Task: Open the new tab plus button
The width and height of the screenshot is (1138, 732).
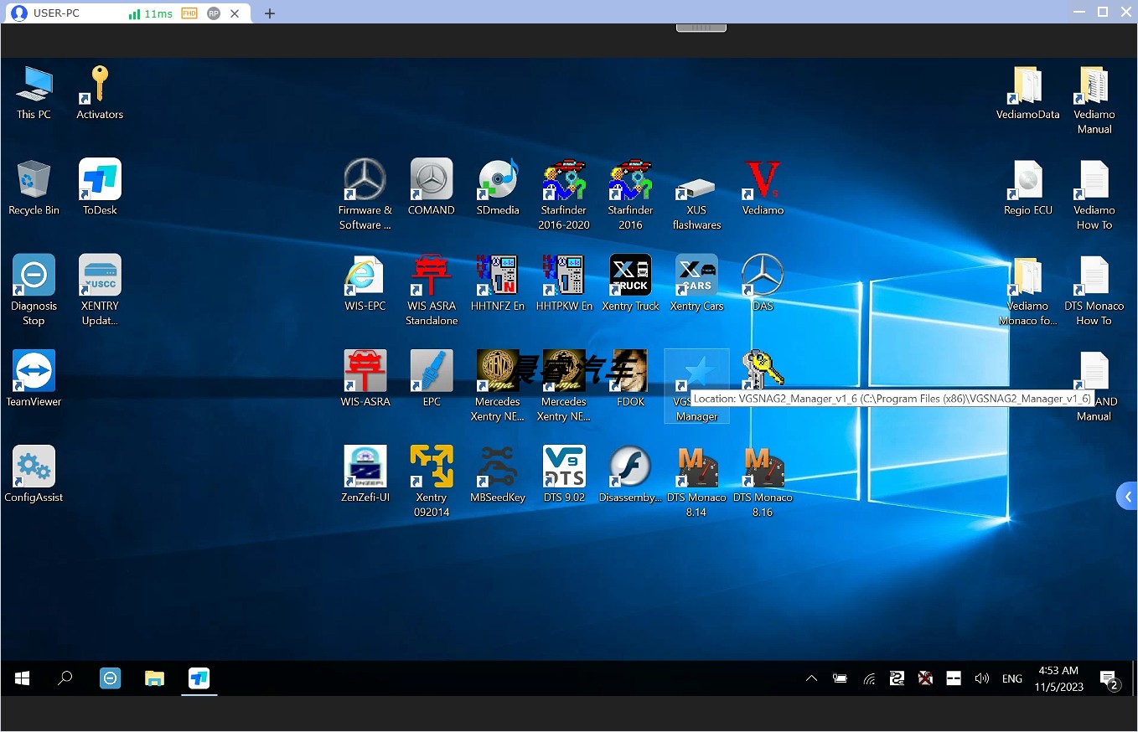Action: [270, 13]
